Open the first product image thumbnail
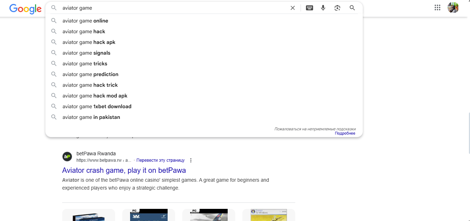The height and width of the screenshot is (221, 470). 89,215
